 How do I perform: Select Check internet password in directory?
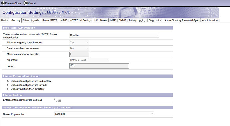tap(8, 81)
